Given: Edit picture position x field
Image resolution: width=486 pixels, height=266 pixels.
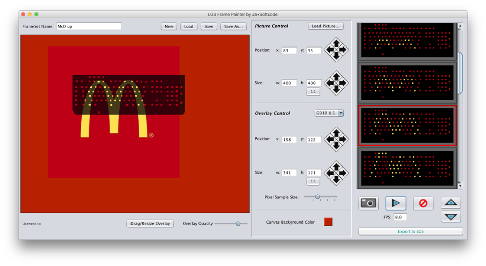Looking at the screenshot, I should pyautogui.click(x=289, y=50).
